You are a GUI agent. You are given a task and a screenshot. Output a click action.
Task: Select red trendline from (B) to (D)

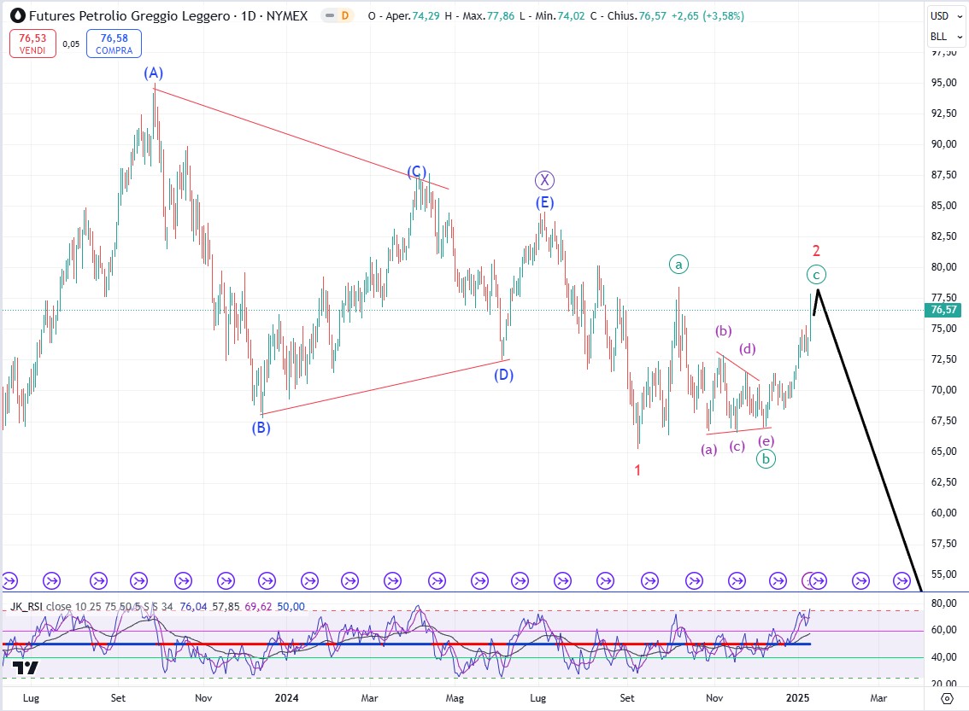(x=385, y=387)
